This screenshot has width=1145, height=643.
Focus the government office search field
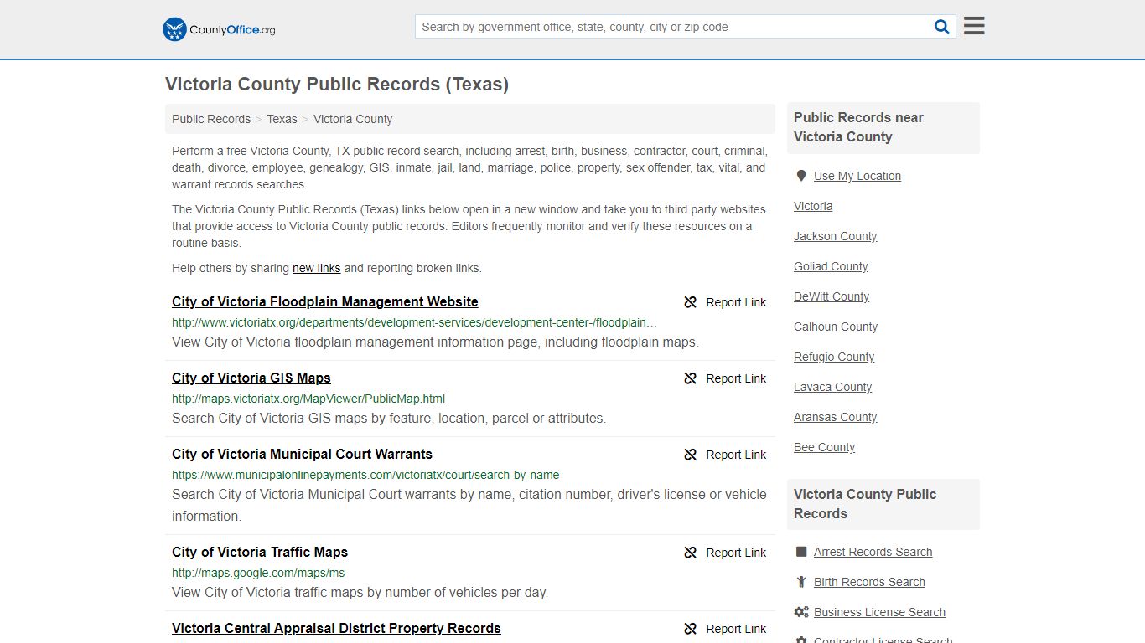coord(675,27)
